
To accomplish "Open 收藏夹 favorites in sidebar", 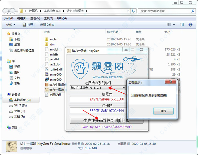I will pyautogui.click(x=14, y=34).
